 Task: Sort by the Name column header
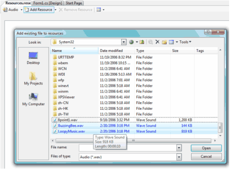point(74,51)
